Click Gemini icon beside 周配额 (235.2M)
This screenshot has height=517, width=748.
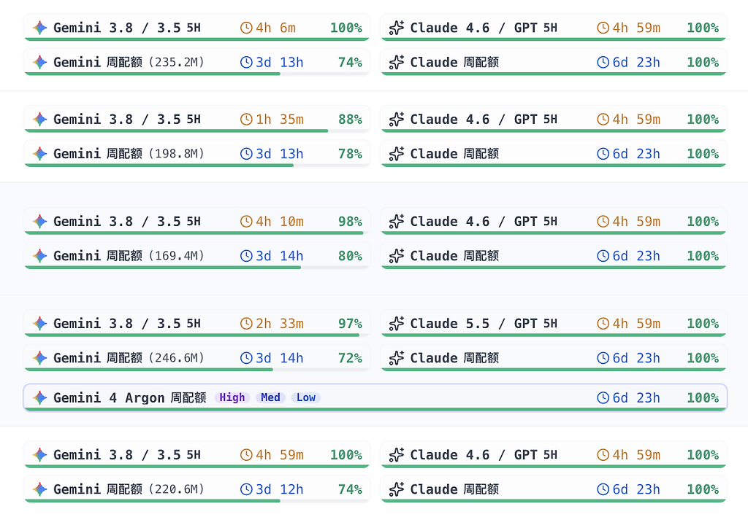pos(40,63)
